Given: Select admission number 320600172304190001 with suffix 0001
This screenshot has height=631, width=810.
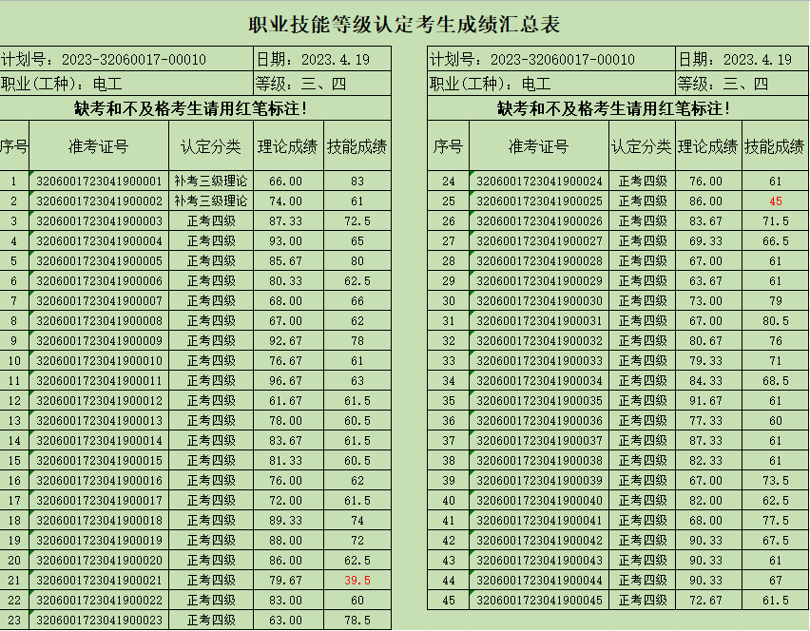Looking at the screenshot, I should click(99, 182).
